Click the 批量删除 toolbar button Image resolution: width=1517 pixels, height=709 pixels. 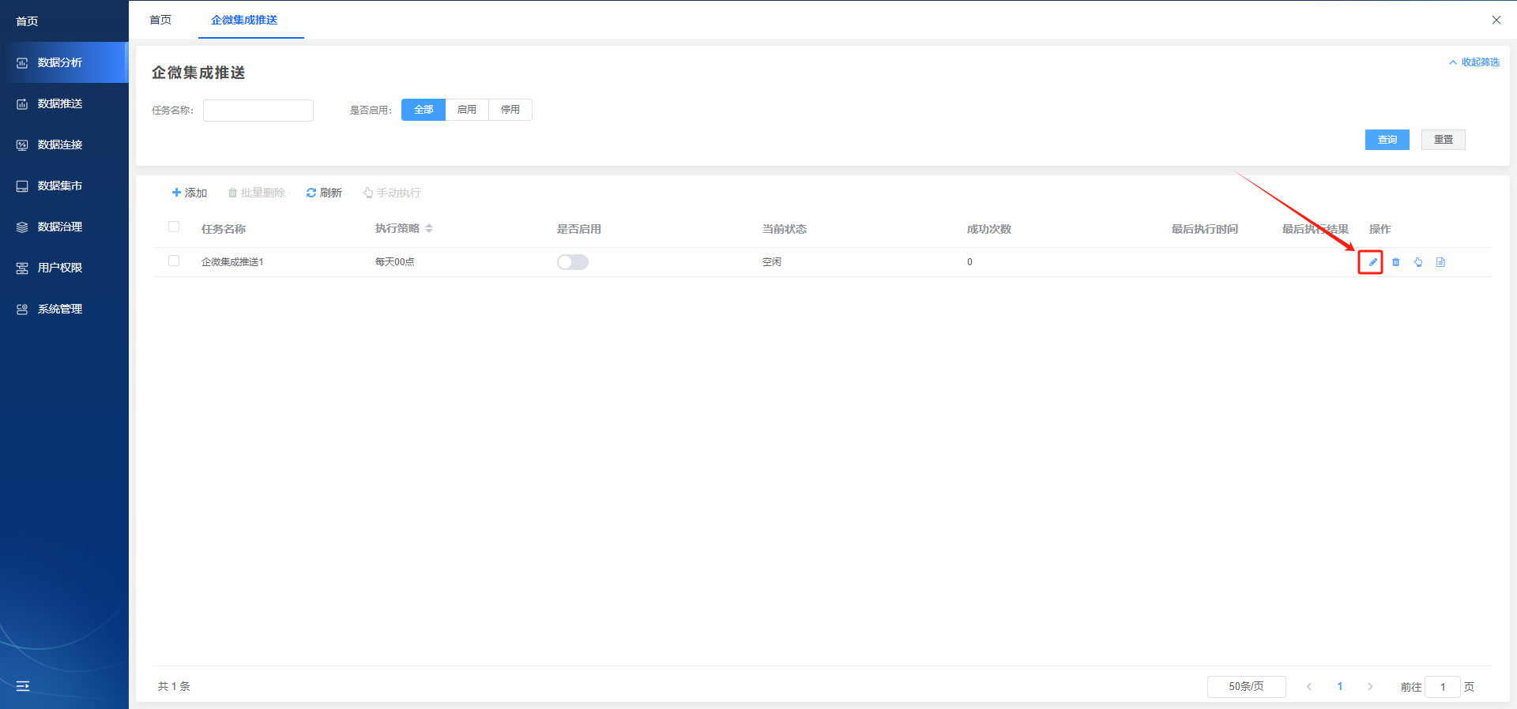coord(257,193)
